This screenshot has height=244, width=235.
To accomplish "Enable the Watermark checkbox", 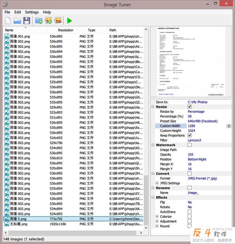I will (189, 145).
